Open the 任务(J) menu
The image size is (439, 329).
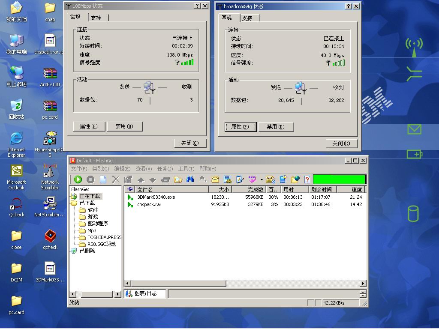(165, 169)
